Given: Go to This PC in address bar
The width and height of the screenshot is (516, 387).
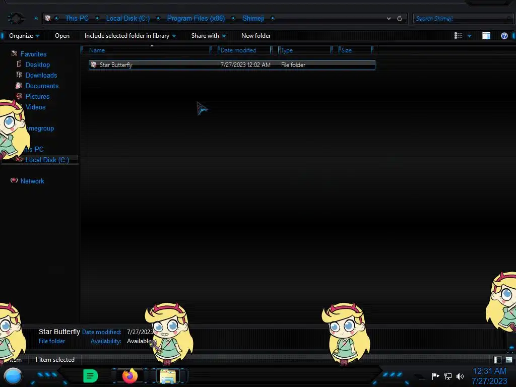Looking at the screenshot, I should click(x=77, y=19).
